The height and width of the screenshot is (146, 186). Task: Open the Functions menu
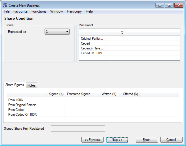click(x=39, y=11)
